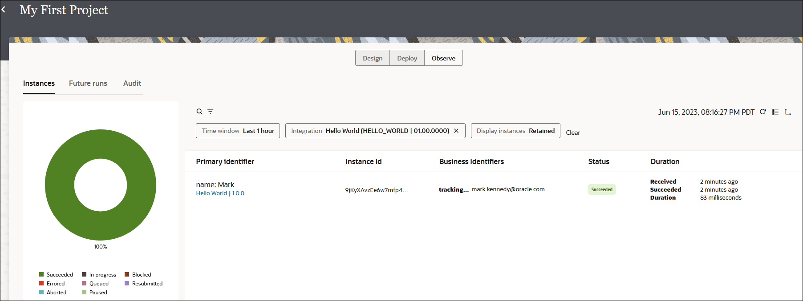Remove the Hello World integration filter
Viewport: 803px width, 301px height.
(456, 131)
